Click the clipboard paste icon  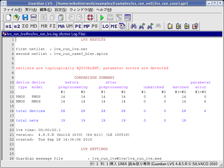tap(61, 17)
